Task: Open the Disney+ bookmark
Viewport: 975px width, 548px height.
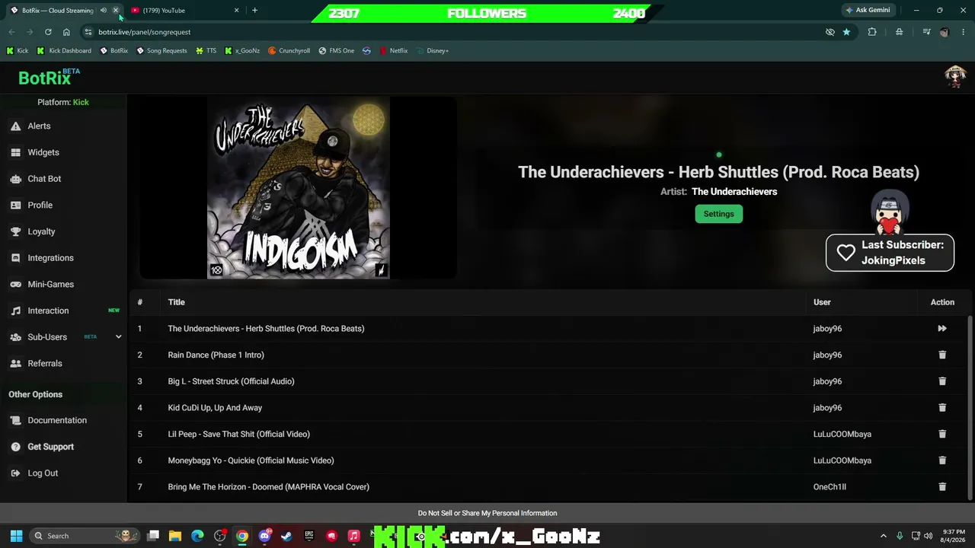Action: [x=433, y=51]
